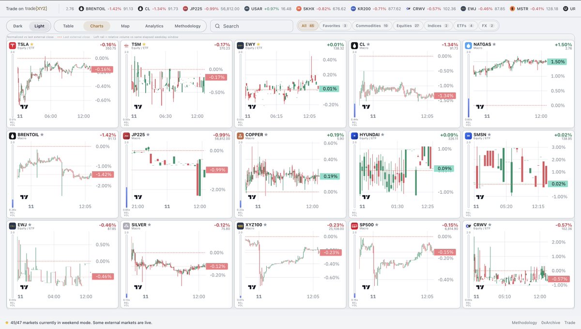The height and width of the screenshot is (329, 581).
Task: Click the 1.50% price label on the NATGAS chart
Action: coord(558,62)
